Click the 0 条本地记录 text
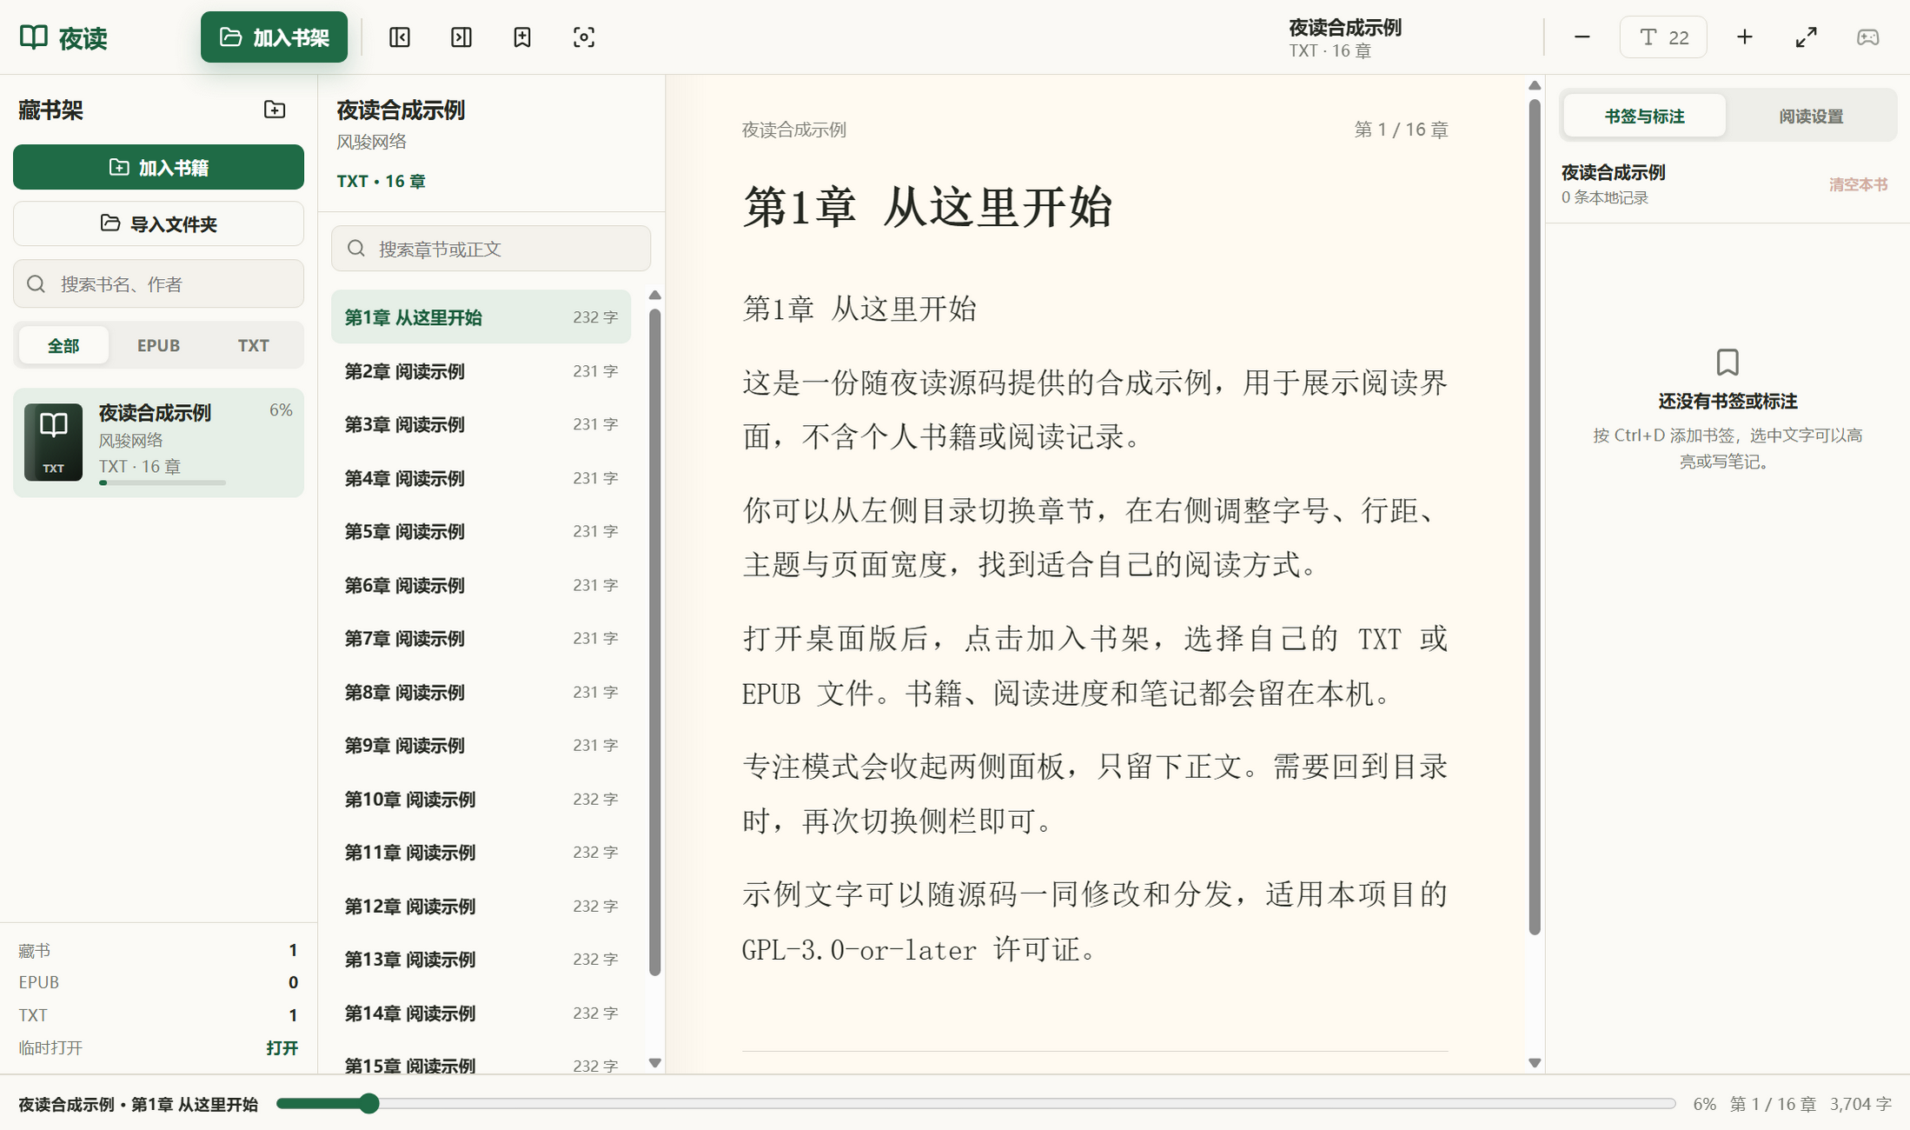Image resolution: width=1910 pixels, height=1130 pixels. [x=1604, y=197]
